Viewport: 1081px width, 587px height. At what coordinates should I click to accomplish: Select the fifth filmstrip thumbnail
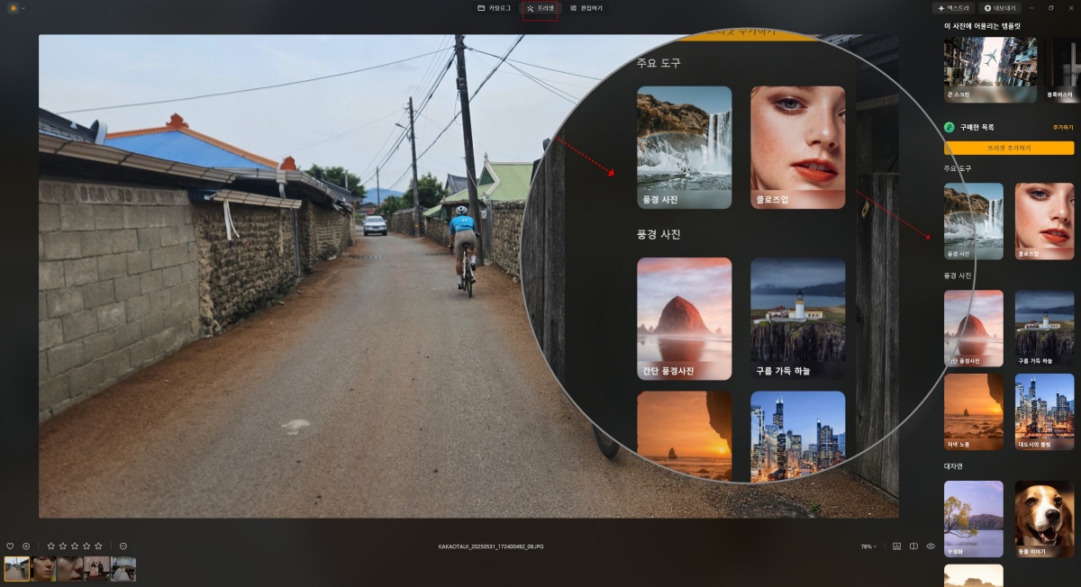click(123, 569)
